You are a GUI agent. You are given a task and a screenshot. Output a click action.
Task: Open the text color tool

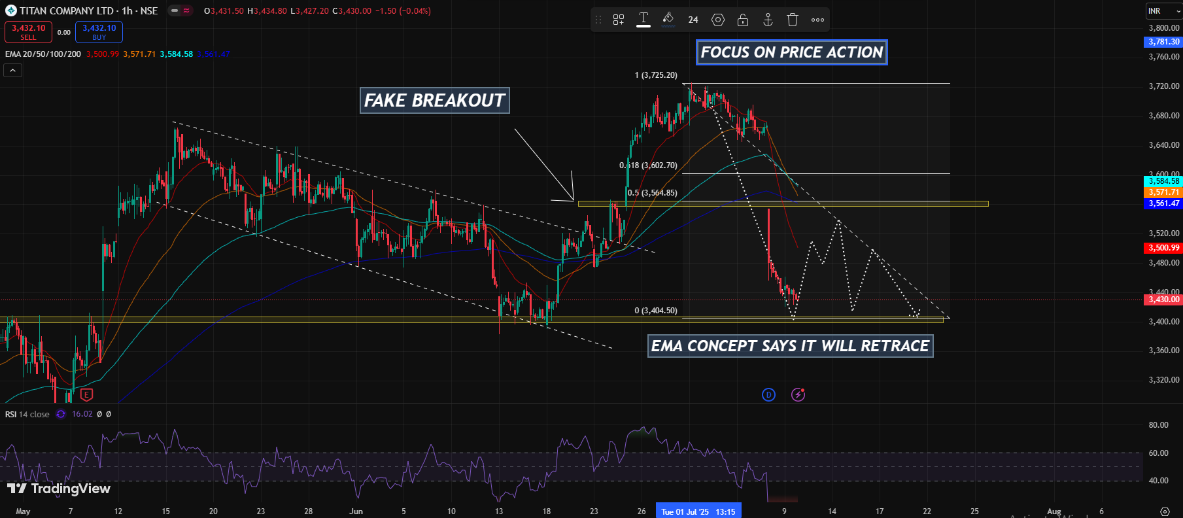(x=643, y=20)
